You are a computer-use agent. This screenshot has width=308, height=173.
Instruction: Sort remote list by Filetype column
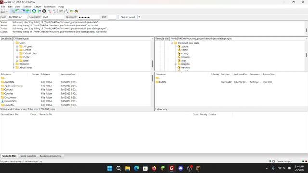coord(225,74)
